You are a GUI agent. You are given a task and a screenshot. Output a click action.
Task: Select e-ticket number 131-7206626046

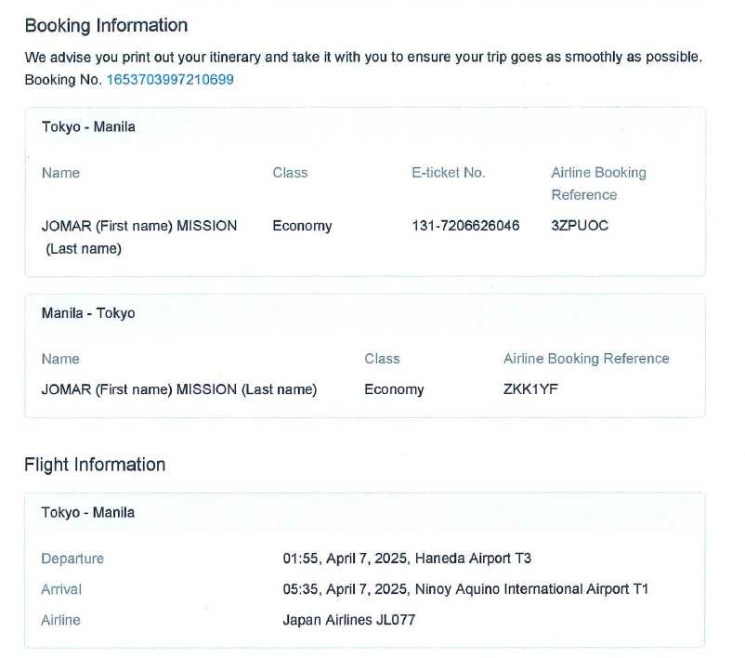(465, 226)
